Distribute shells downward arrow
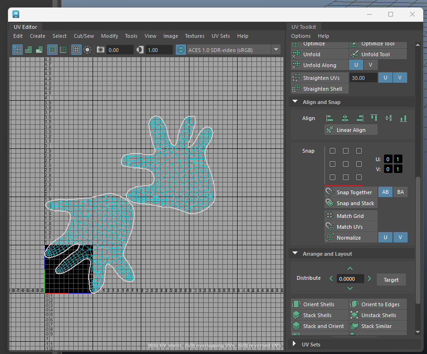 350,288
